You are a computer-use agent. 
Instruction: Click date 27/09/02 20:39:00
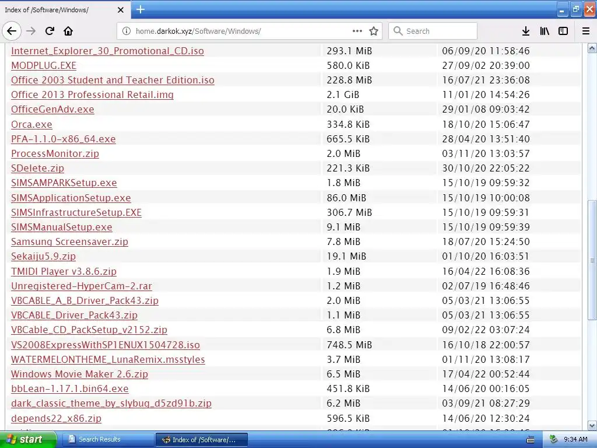(x=486, y=65)
